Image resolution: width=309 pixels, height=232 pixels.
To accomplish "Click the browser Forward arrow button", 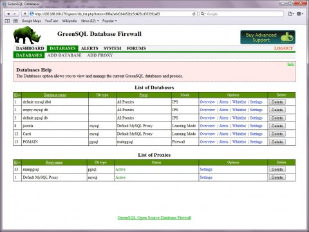I will 15,14.
